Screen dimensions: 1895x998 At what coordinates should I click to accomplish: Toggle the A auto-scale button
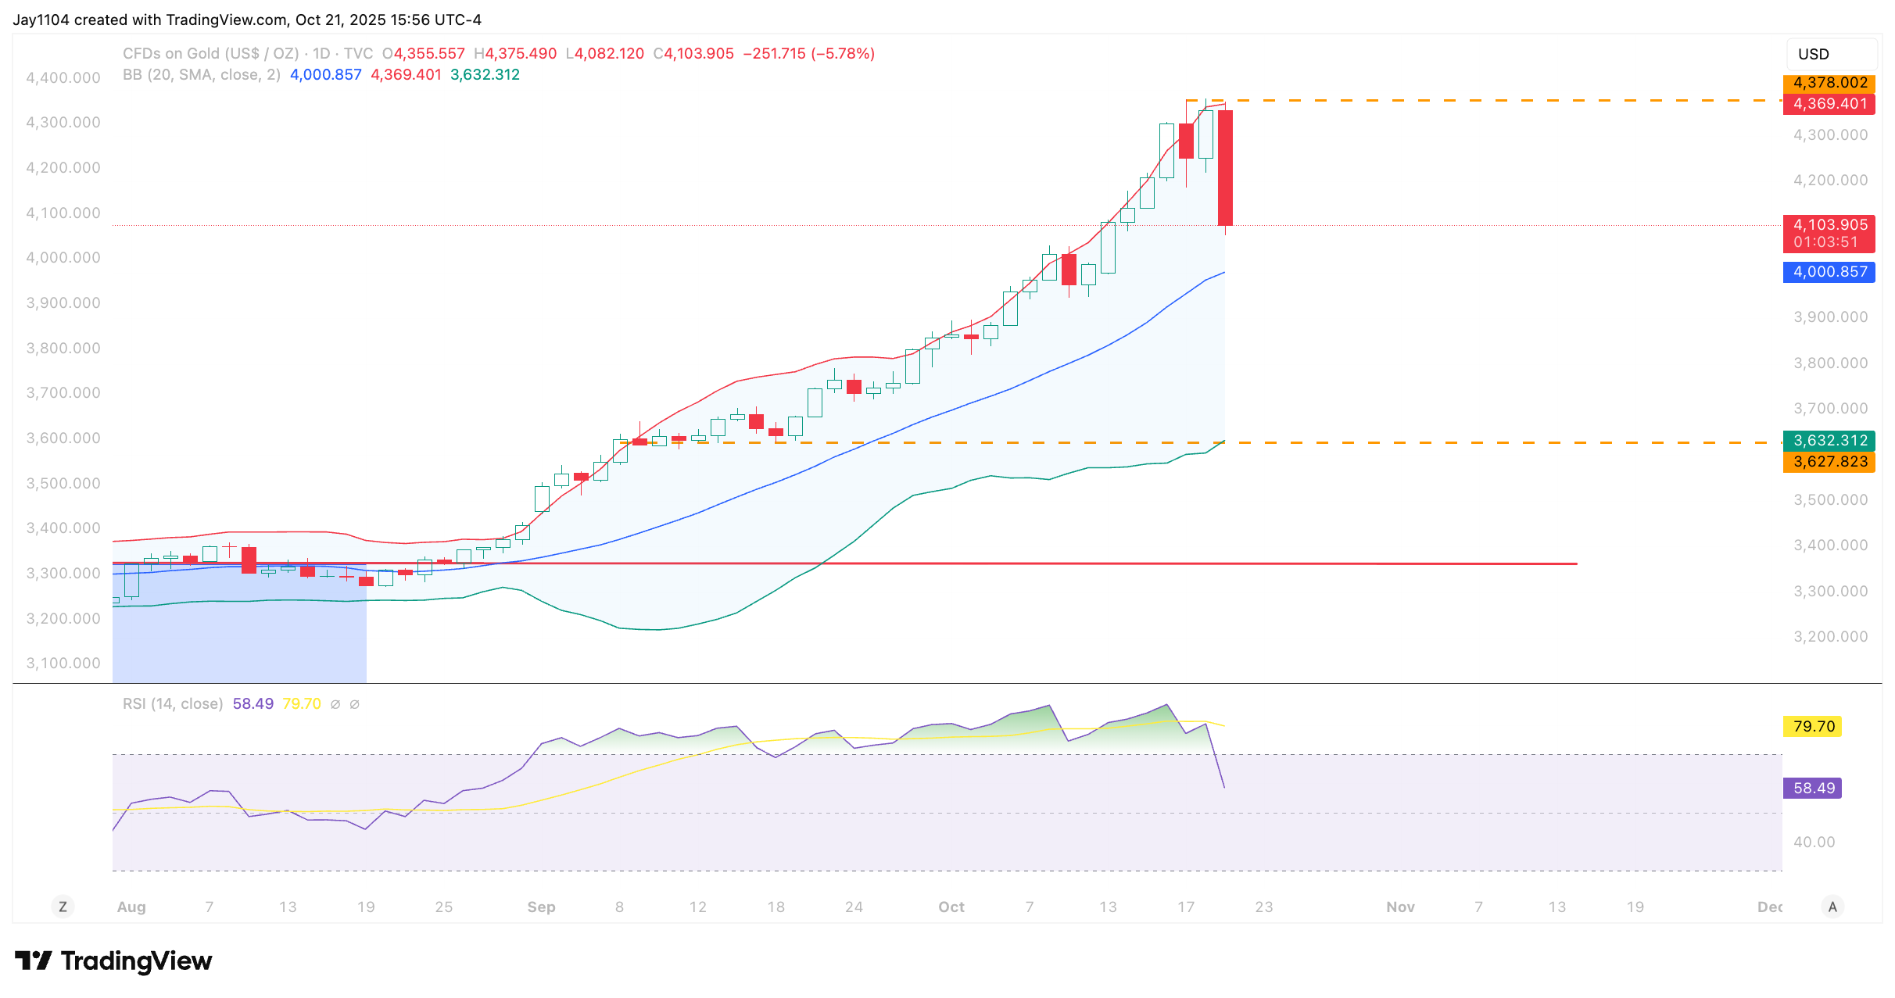pos(1832,907)
